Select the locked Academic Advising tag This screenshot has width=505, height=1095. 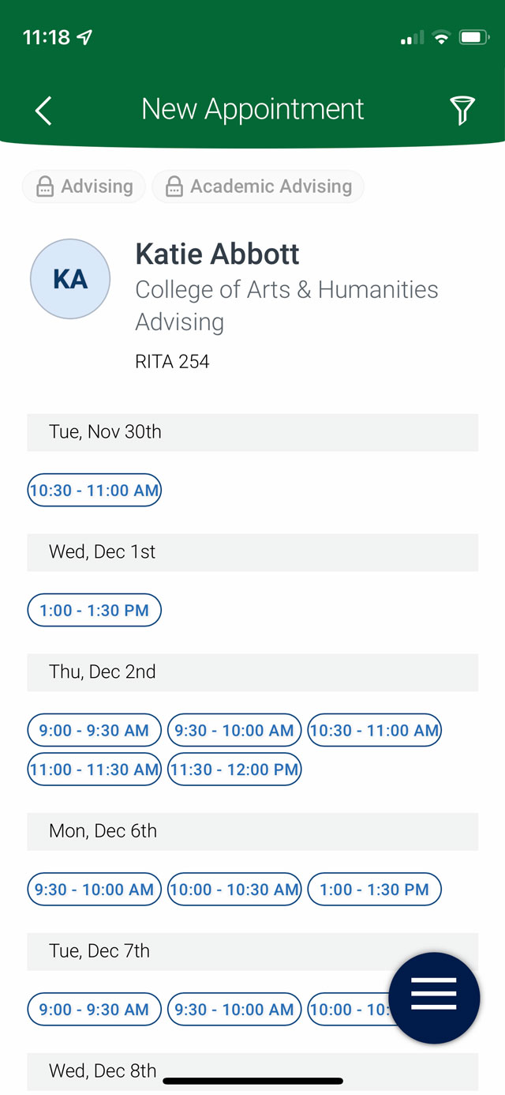coord(258,186)
